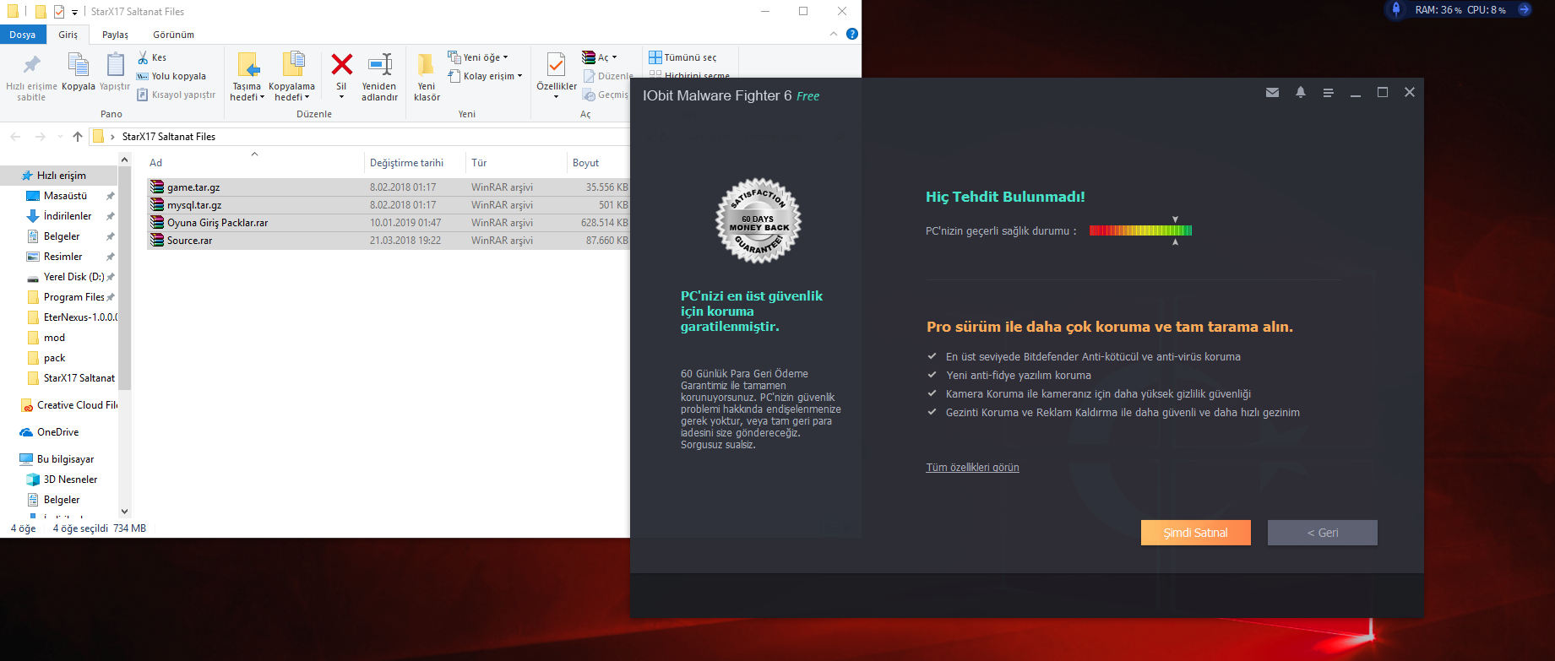
Task: Expand the Kolay erişim dropdown
Action: point(485,76)
